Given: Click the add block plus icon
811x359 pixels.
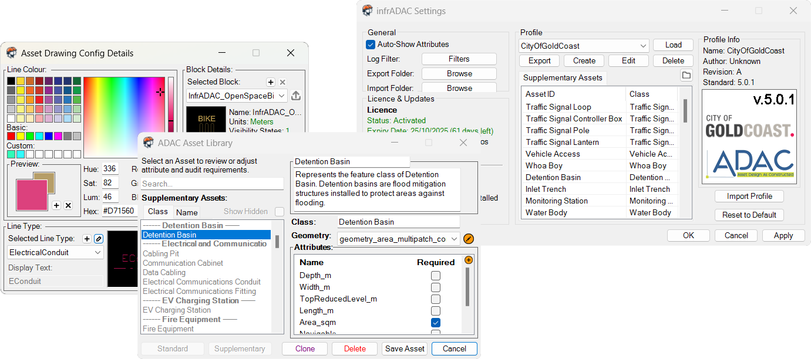Looking at the screenshot, I should pyautogui.click(x=271, y=82).
